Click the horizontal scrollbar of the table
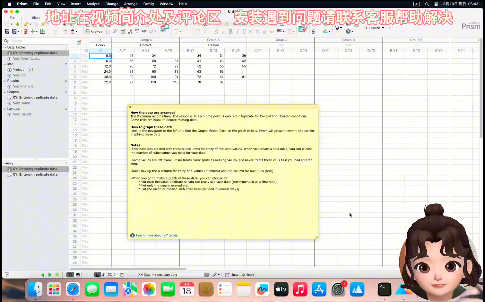Screen dimensions: 485x302 tap(128, 268)
